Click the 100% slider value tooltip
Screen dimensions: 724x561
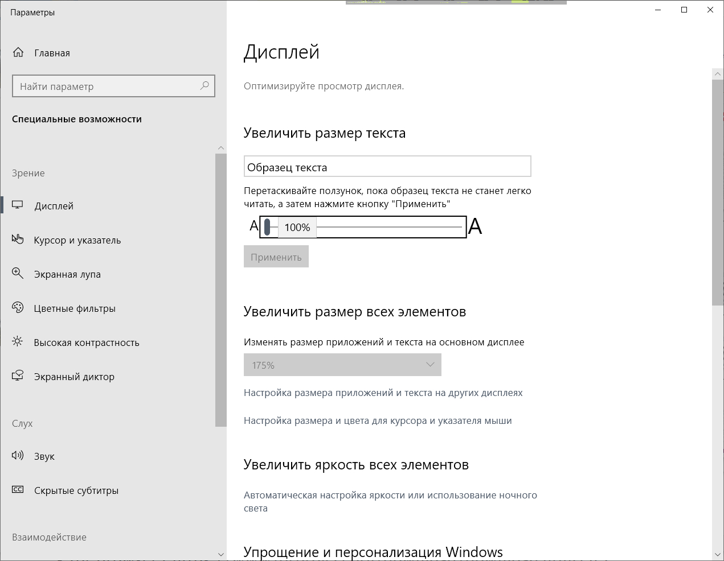[x=297, y=227]
